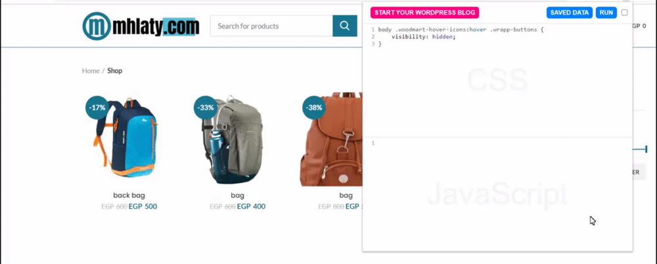657x264 pixels.
Task: Click the "back bag" product title
Action: click(x=129, y=195)
